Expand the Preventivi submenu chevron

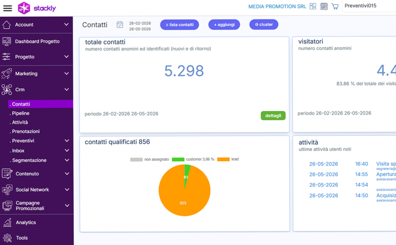click(x=67, y=141)
